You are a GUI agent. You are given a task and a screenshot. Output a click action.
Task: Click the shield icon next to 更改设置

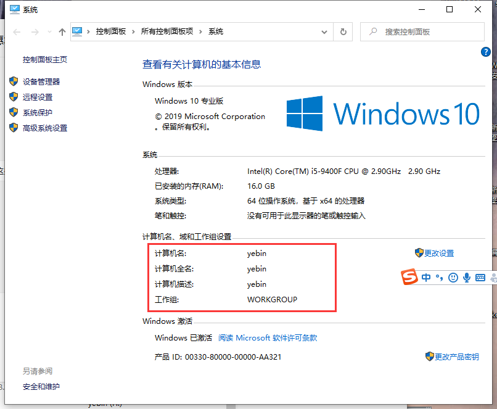[419, 253]
